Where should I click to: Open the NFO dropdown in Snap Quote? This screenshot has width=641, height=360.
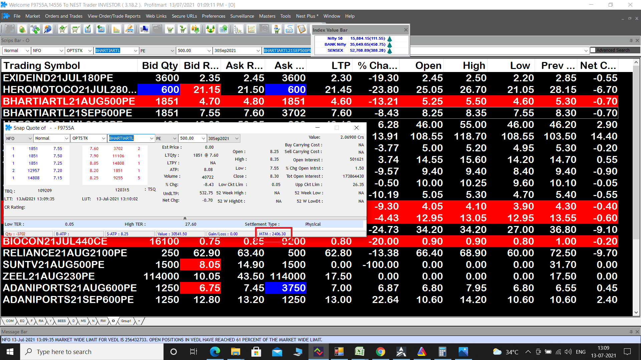pos(30,138)
